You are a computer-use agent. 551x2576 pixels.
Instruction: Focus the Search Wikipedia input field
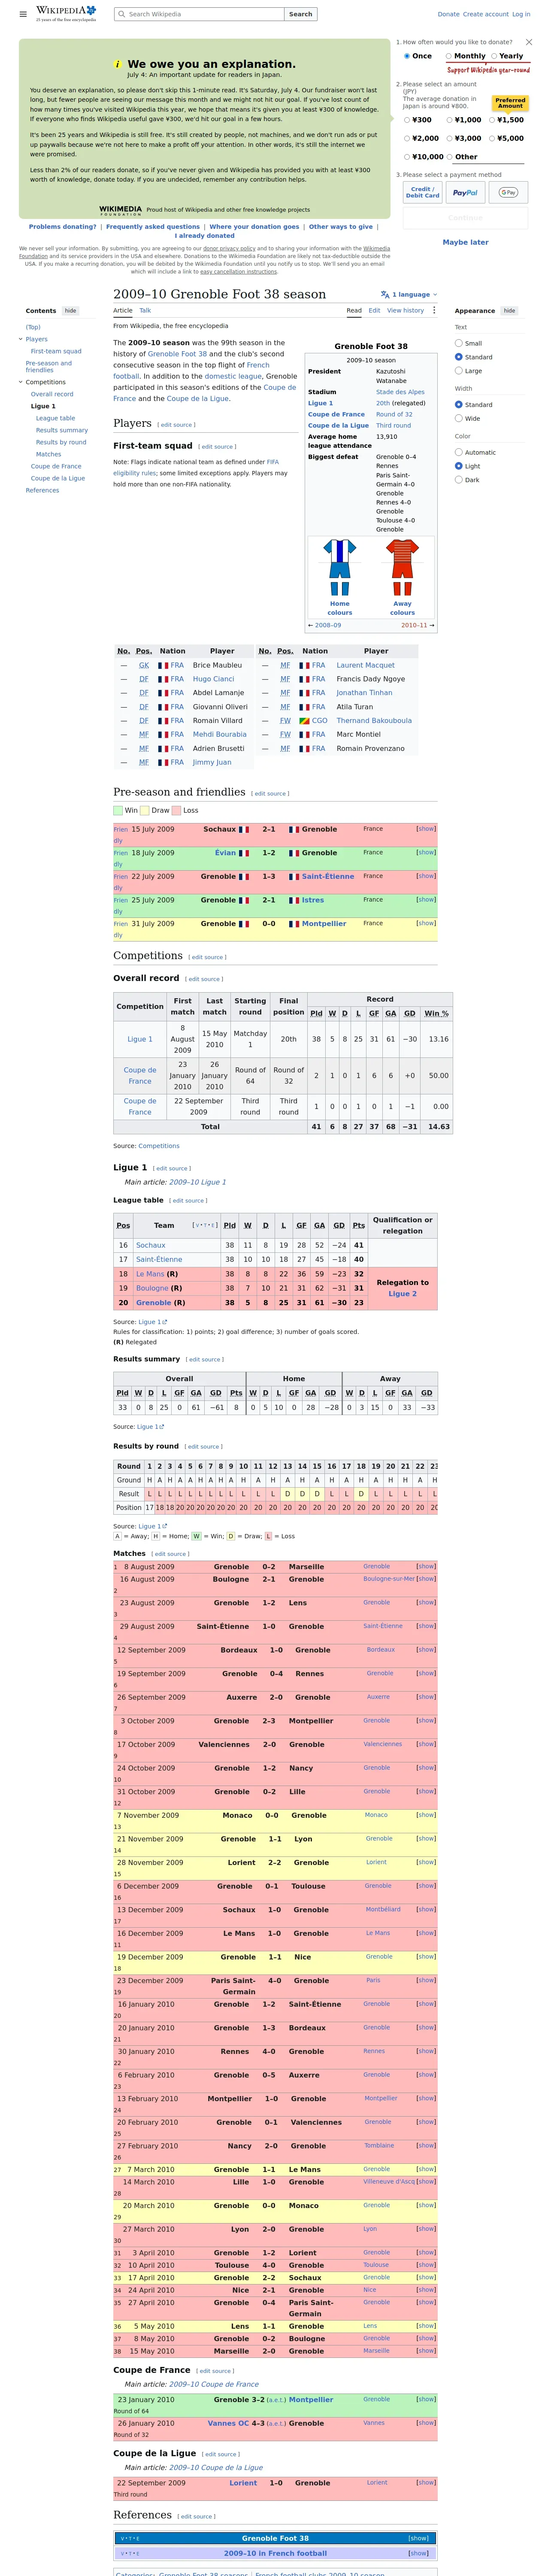tap(199, 14)
